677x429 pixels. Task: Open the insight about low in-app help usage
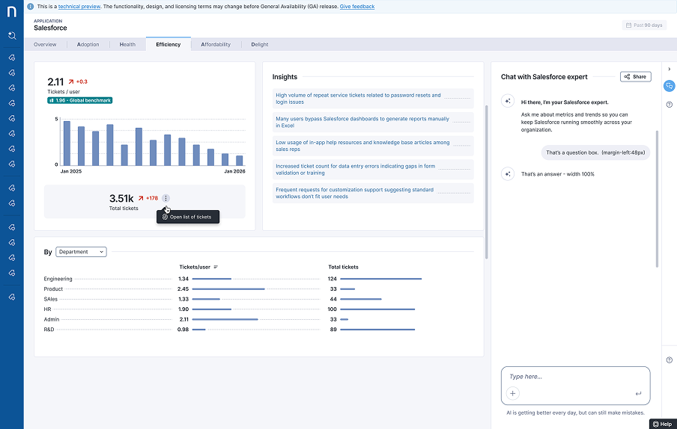(x=373, y=146)
